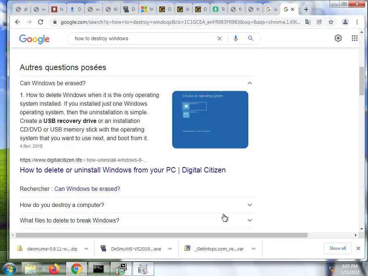The width and height of the screenshot is (368, 276).
Task: Switch to the DeSmuME tab
Action: (x=129, y=9)
